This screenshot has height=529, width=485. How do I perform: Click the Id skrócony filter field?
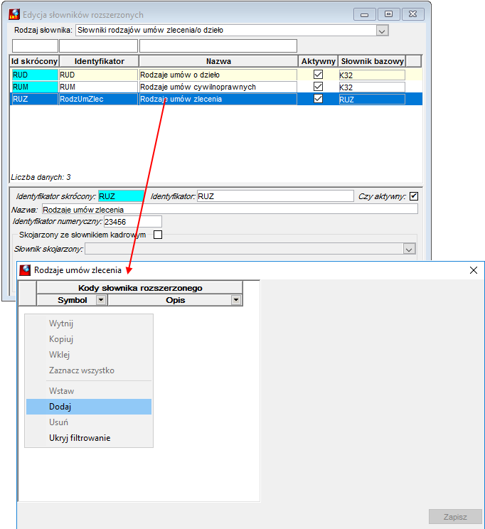pos(35,46)
